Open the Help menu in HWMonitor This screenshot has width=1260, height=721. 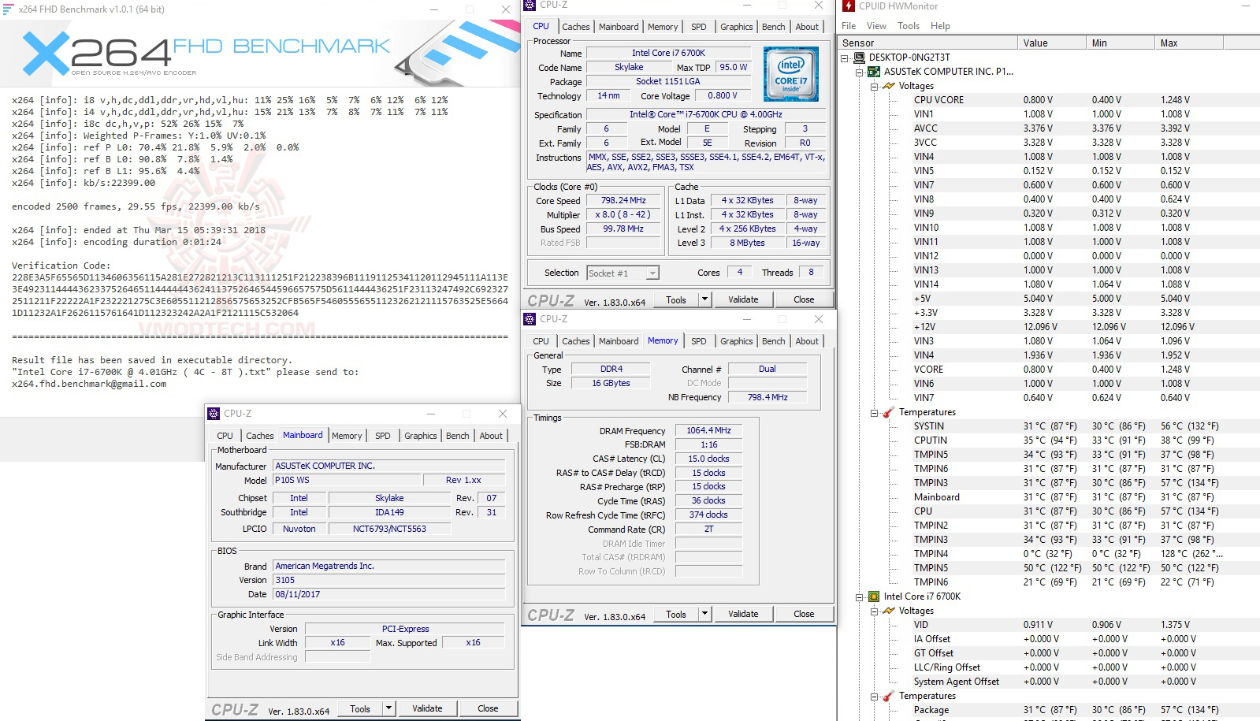pos(940,26)
